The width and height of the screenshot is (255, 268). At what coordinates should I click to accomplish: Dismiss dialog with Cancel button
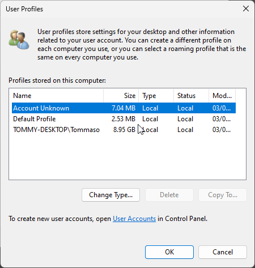coord(223,252)
